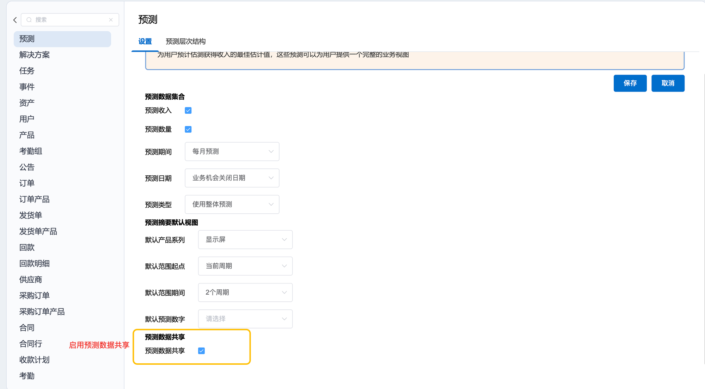
Task: Go to 采购订单 in sidebar
Action: pos(35,296)
